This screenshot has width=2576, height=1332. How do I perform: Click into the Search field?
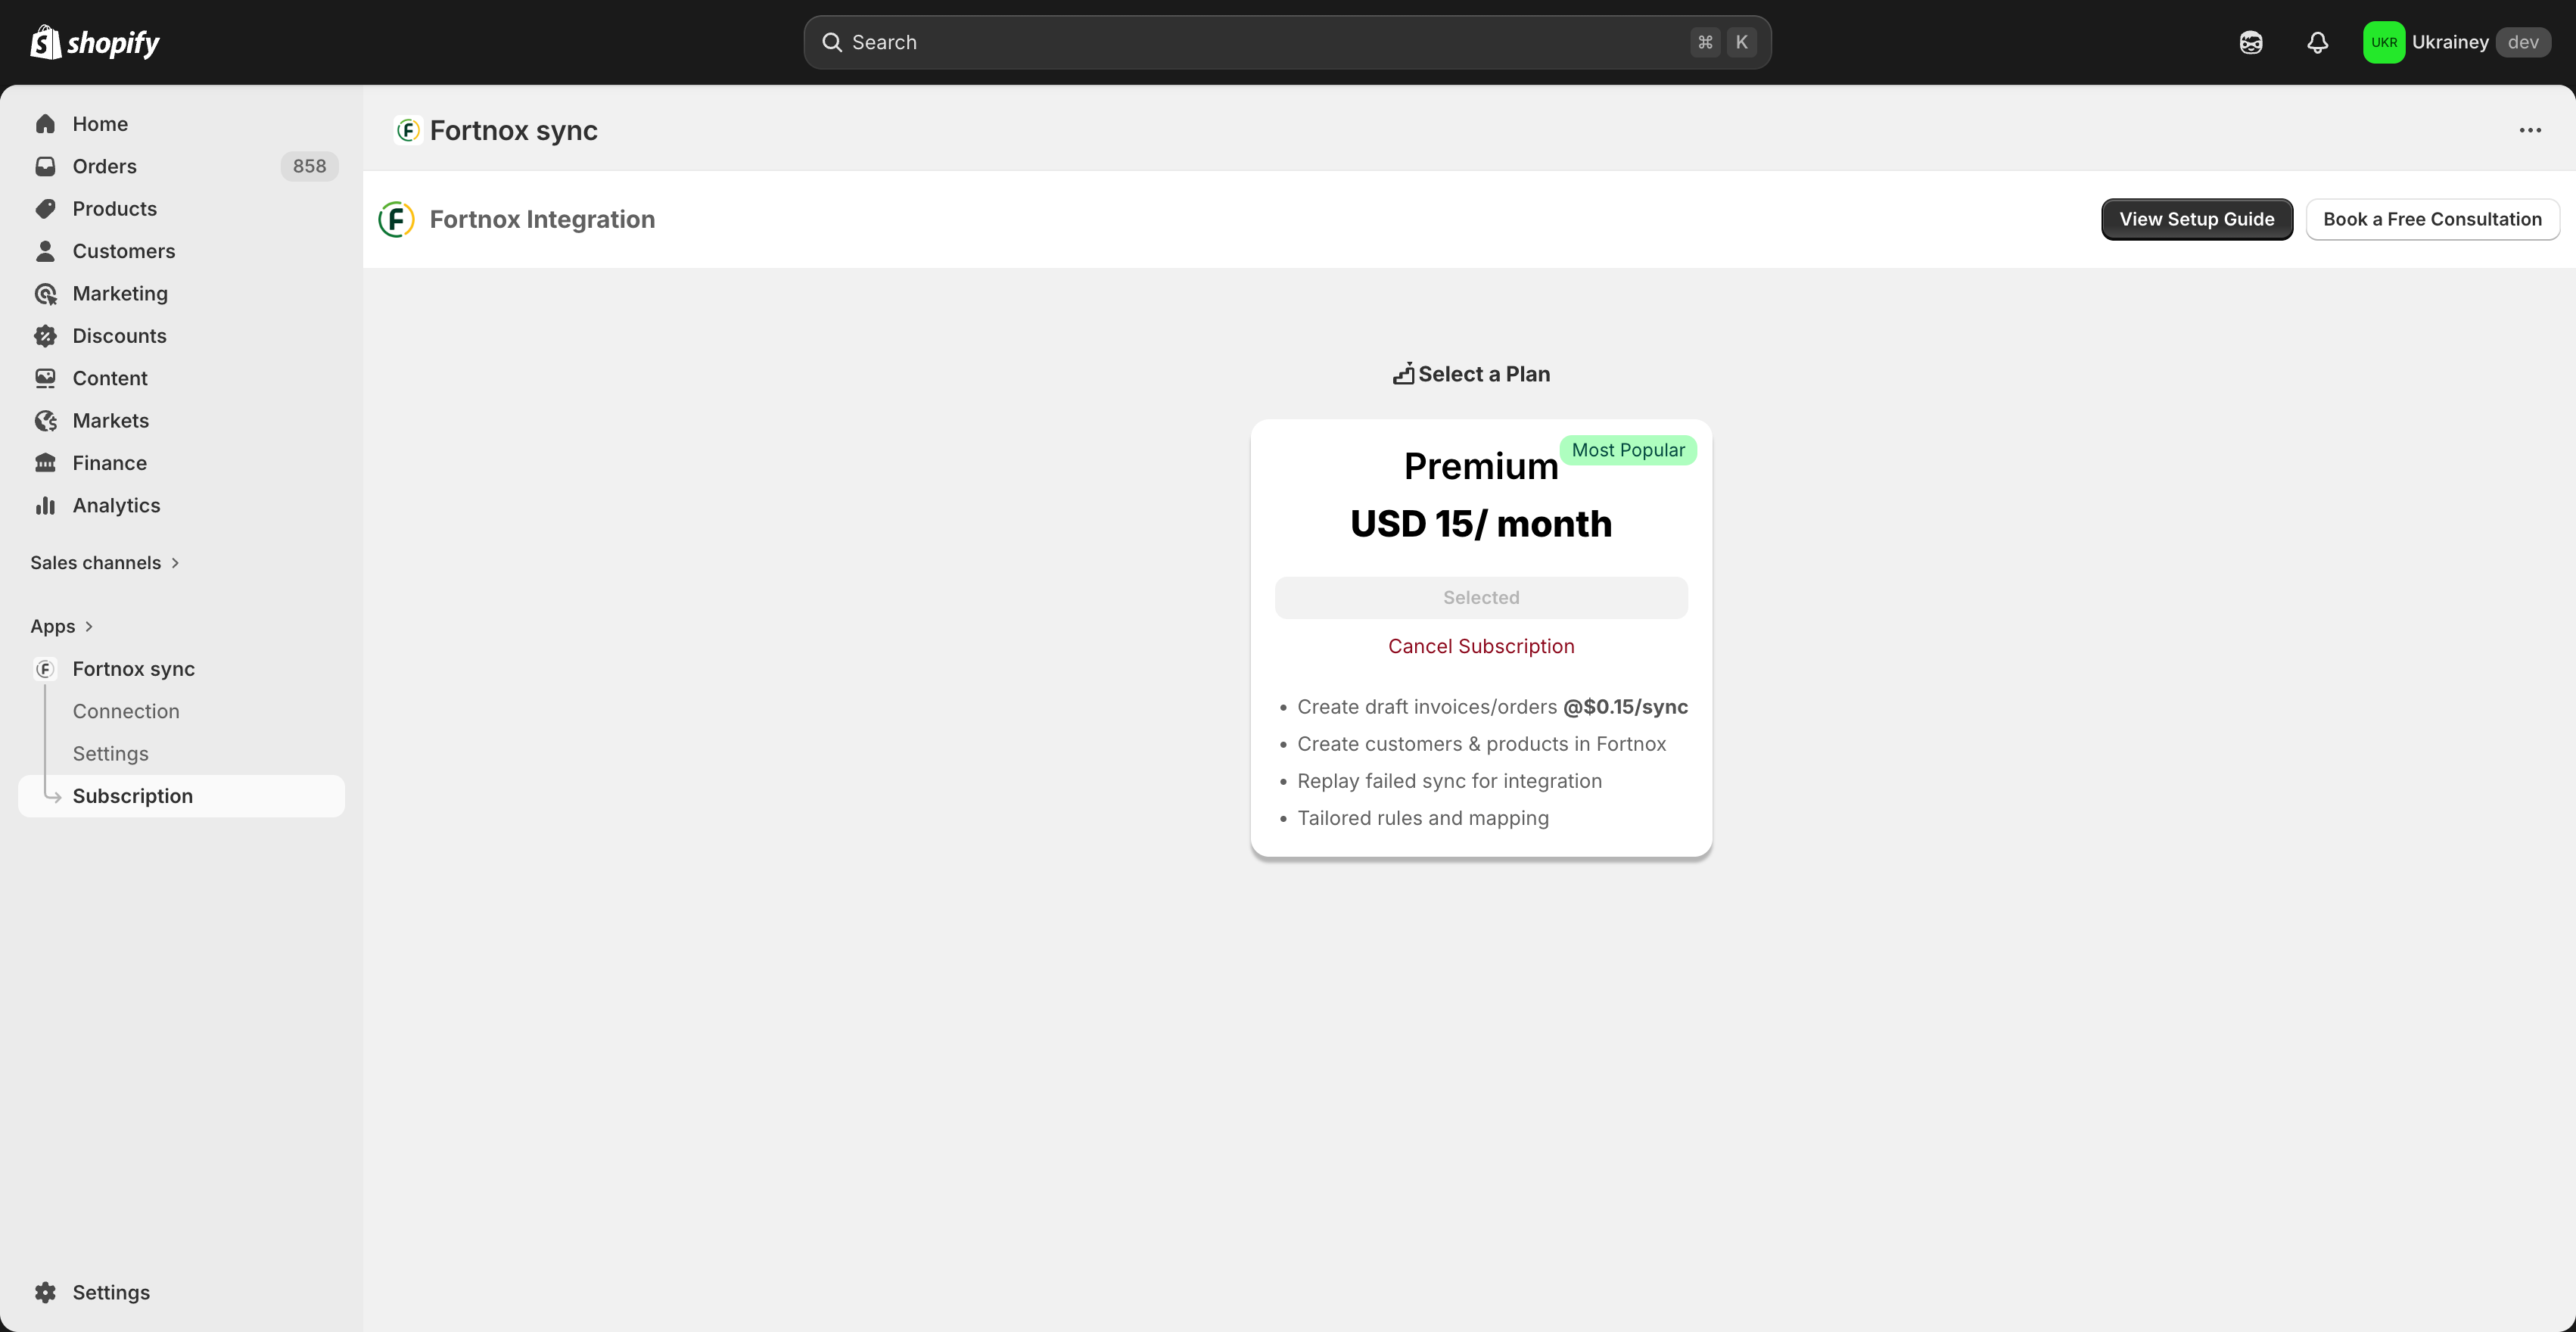click(1260, 42)
